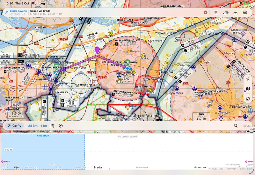Tap the EHGR departure marker in profile view
The height and width of the screenshot is (175, 255).
coord(6,162)
